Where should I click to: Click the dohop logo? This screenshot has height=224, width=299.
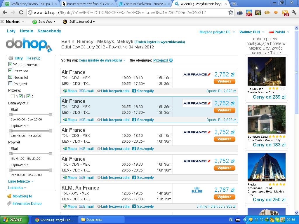pyautogui.click(x=29, y=45)
